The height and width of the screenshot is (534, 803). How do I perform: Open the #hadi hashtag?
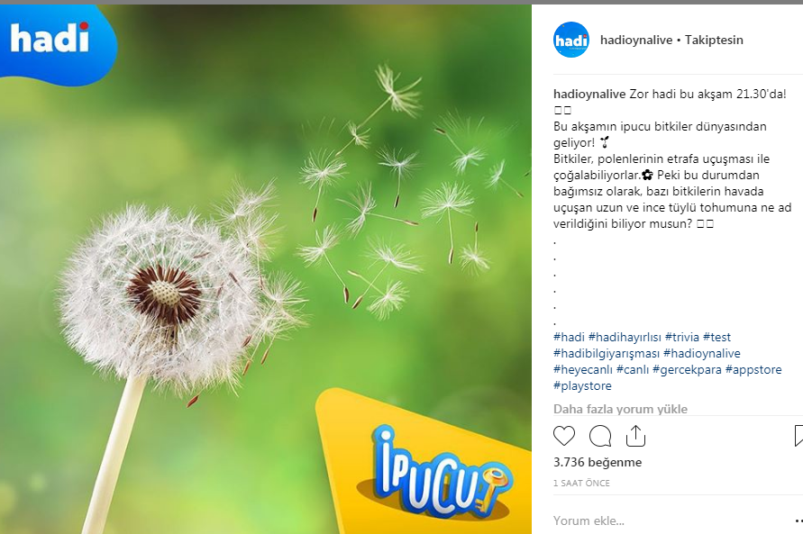569,337
